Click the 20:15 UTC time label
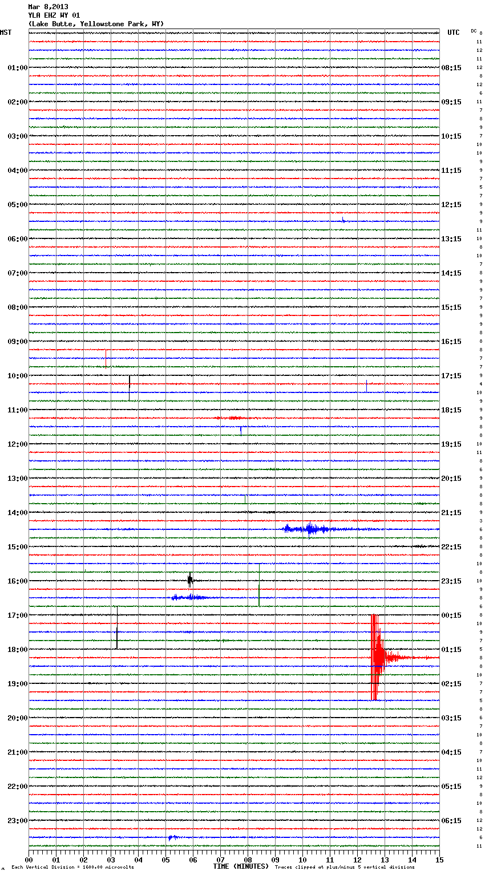 click(x=451, y=479)
